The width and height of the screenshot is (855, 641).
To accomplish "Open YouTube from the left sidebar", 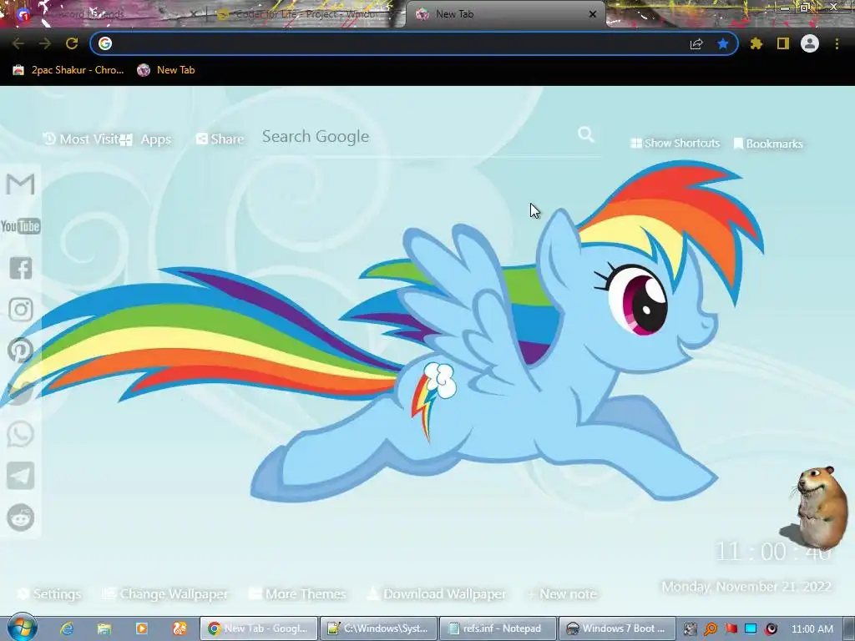I will pyautogui.click(x=20, y=225).
